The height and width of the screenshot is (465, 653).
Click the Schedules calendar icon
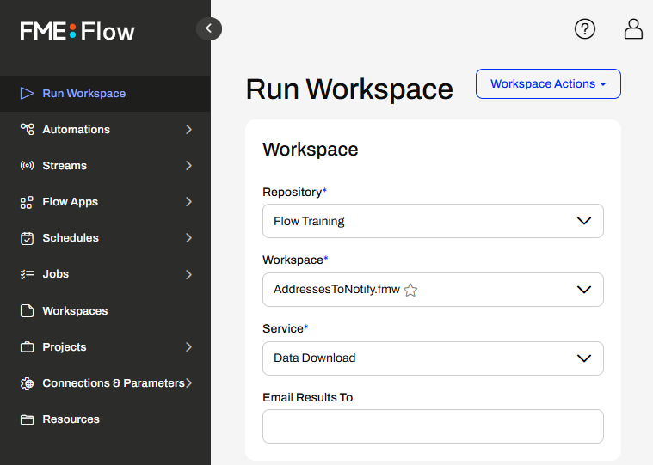coord(27,238)
